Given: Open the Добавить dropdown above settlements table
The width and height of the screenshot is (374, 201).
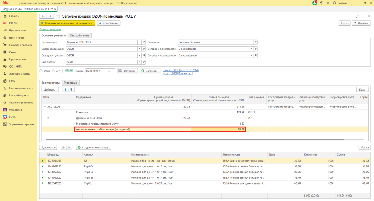Looking at the screenshot, I should pos(50,90).
